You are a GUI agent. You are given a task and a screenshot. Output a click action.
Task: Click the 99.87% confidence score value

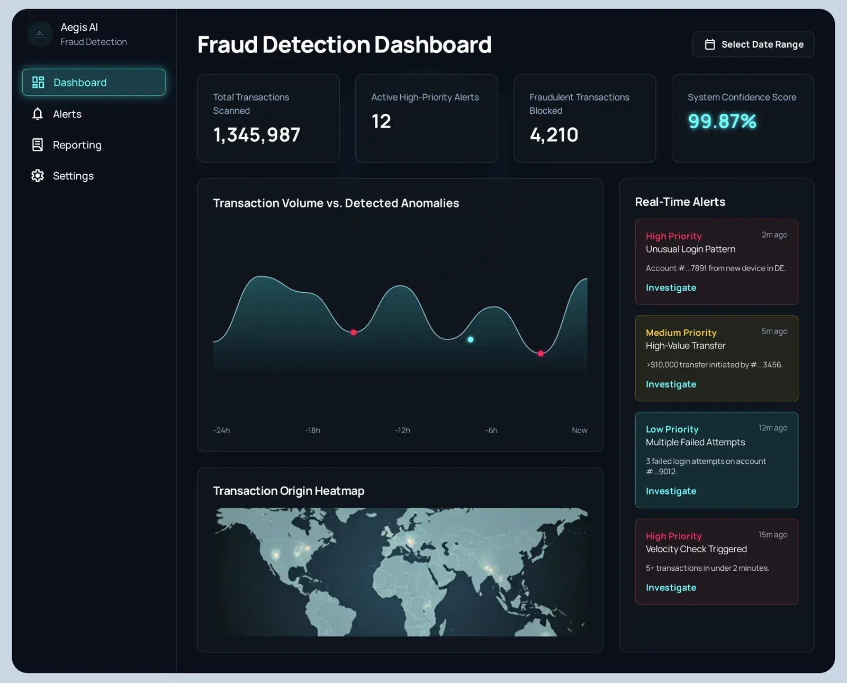click(722, 121)
